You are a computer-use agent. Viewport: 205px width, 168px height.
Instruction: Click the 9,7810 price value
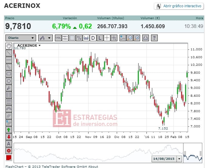coord(18,26)
